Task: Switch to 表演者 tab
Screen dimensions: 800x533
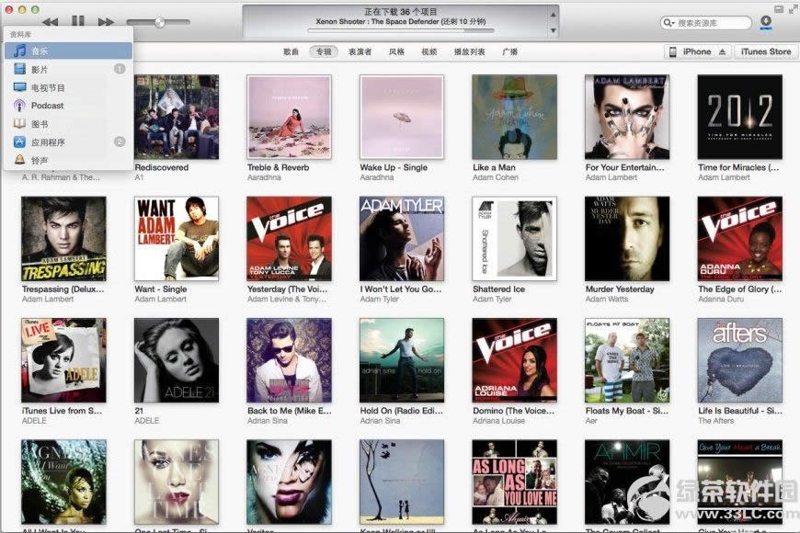Action: click(x=360, y=51)
